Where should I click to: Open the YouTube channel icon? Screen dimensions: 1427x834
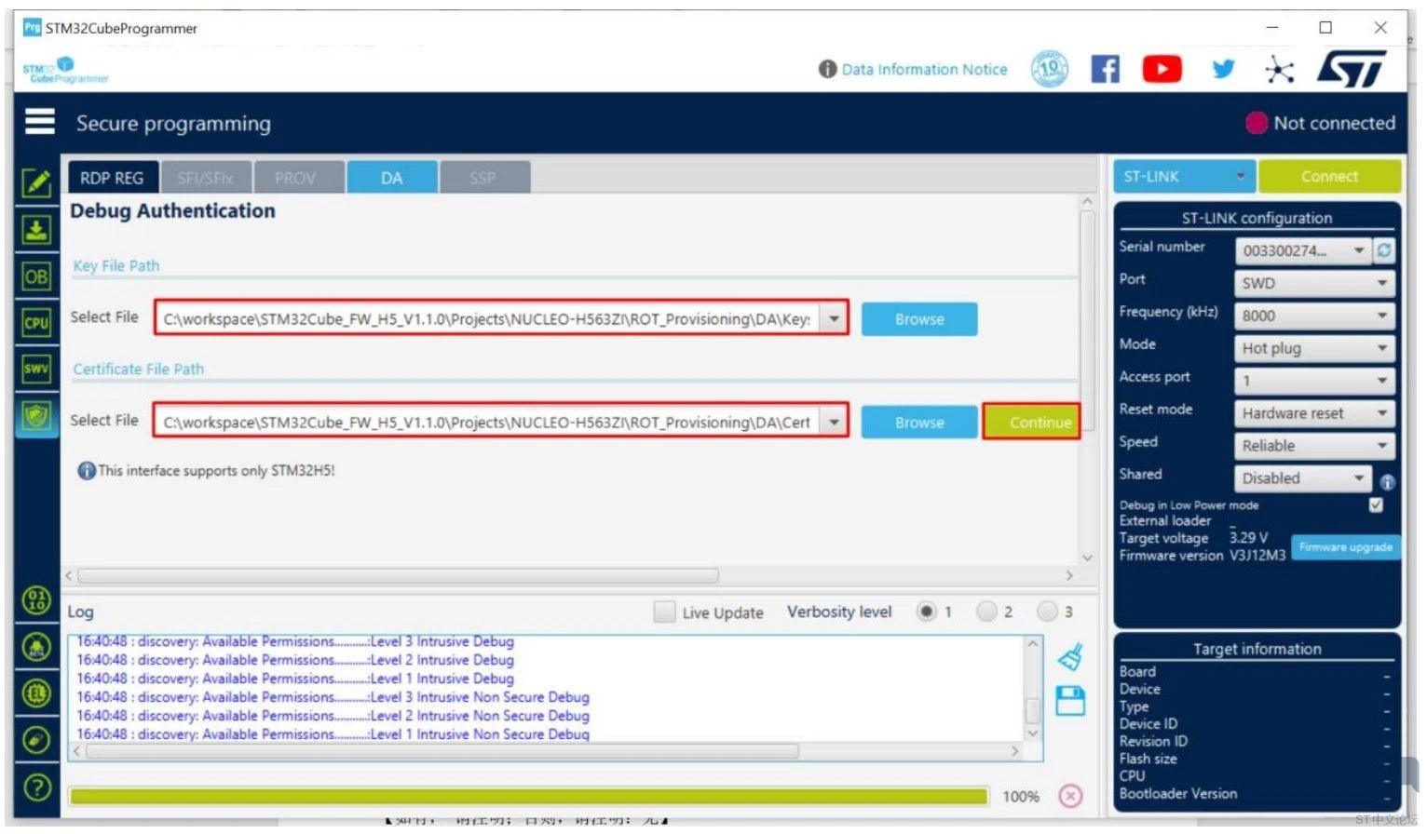point(1162,69)
